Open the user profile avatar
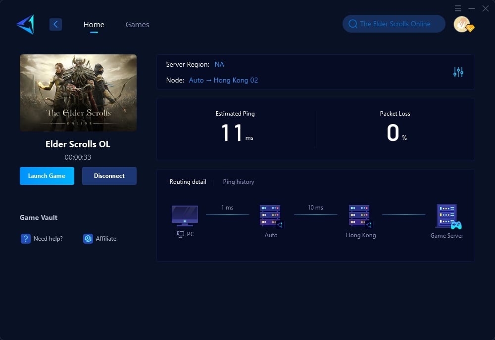The width and height of the screenshot is (495, 340). tap(462, 24)
